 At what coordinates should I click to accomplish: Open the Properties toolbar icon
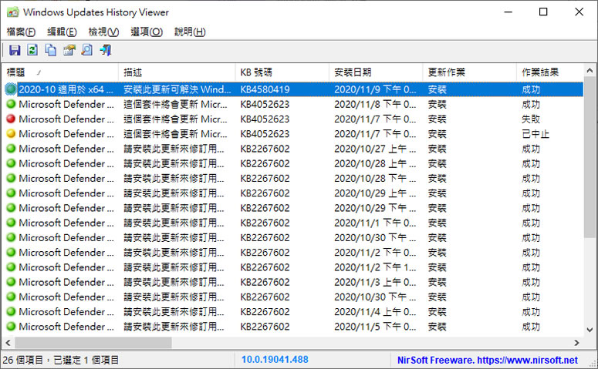tap(69, 51)
